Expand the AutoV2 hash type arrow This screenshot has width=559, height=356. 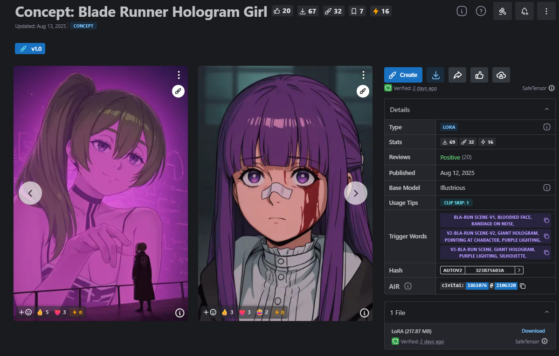[519, 270]
